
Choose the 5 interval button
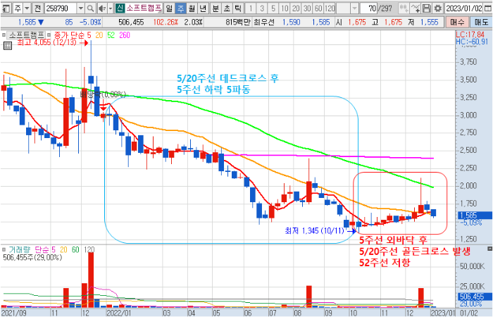pyautogui.click(x=273, y=8)
